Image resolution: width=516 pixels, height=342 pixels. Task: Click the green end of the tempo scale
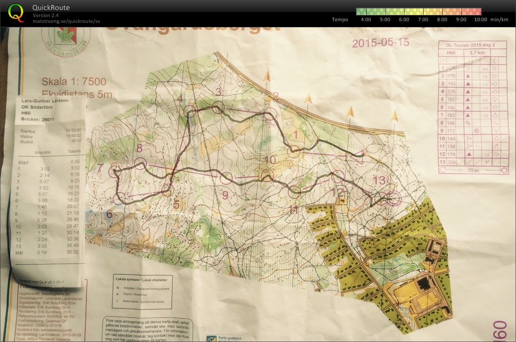(360, 12)
